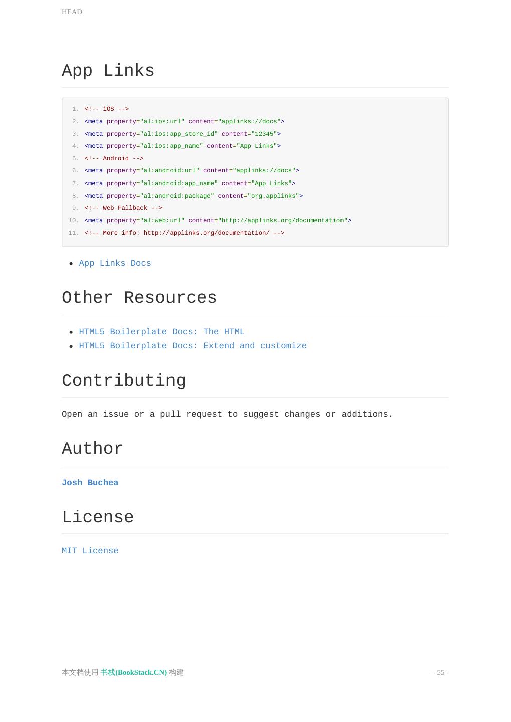The image size is (511, 722).
Task: Click the 'Open an issue' paragraph text
Action: click(x=227, y=414)
